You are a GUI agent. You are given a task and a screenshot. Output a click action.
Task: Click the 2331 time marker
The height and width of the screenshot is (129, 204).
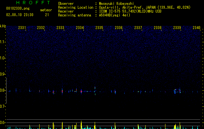(x=22, y=27)
